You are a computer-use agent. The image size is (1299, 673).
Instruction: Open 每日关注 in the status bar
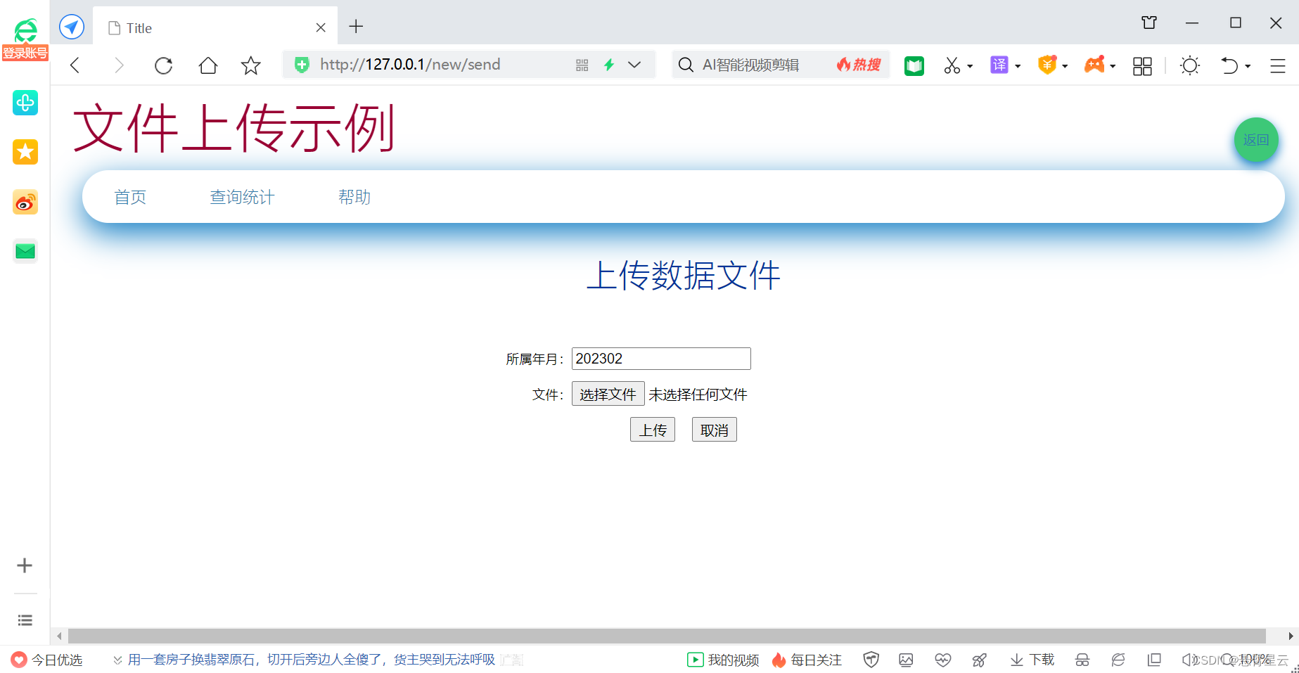(x=807, y=660)
